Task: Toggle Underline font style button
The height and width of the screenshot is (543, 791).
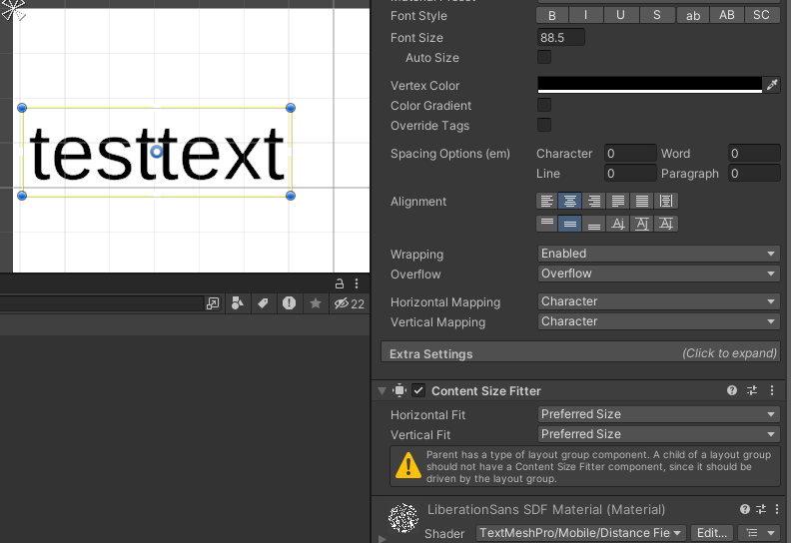Action: (621, 16)
